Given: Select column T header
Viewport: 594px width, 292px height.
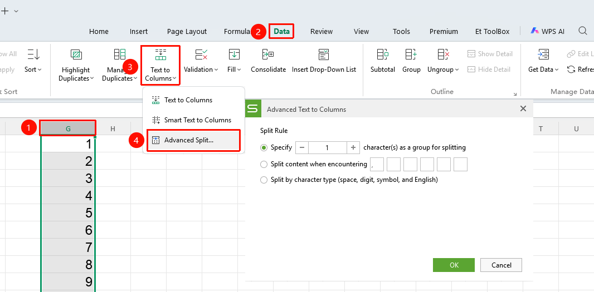Looking at the screenshot, I should (x=541, y=128).
